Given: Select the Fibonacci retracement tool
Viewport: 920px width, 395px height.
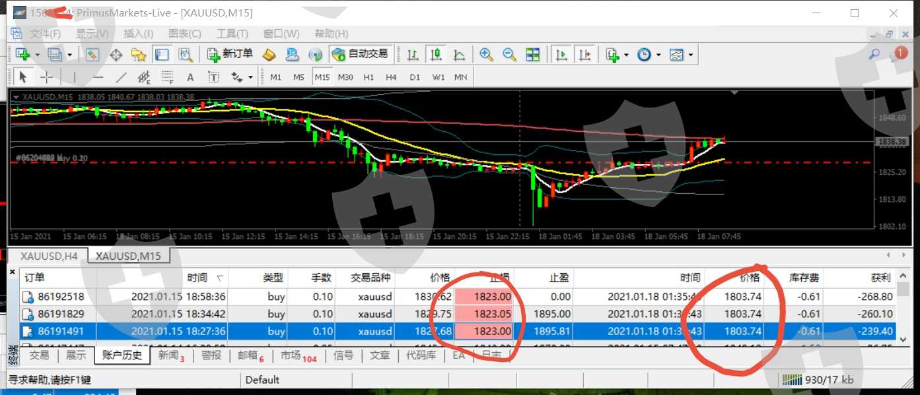Looking at the screenshot, I should (x=167, y=77).
